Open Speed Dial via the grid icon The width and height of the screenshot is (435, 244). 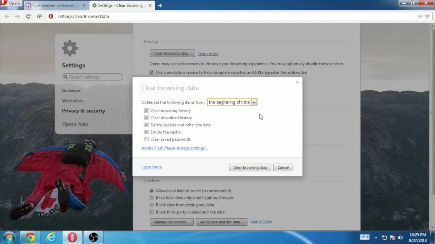coord(40,16)
